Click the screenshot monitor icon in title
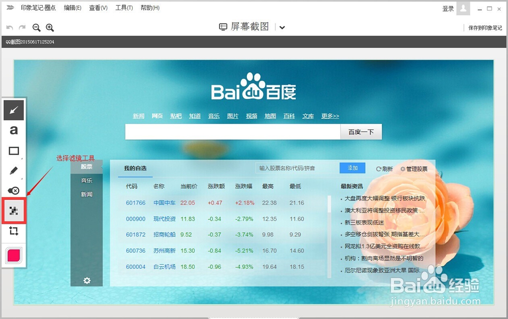This screenshot has height=319, width=508. click(x=223, y=27)
